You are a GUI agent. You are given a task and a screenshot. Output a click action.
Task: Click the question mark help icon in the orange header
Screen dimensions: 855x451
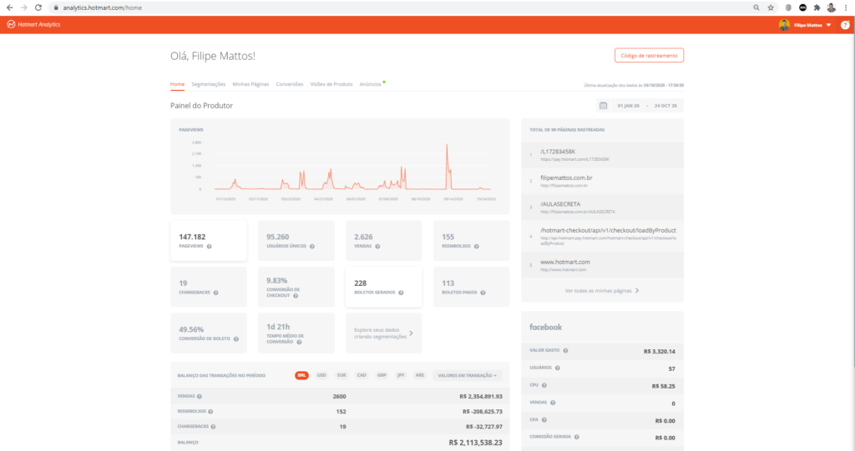845,25
